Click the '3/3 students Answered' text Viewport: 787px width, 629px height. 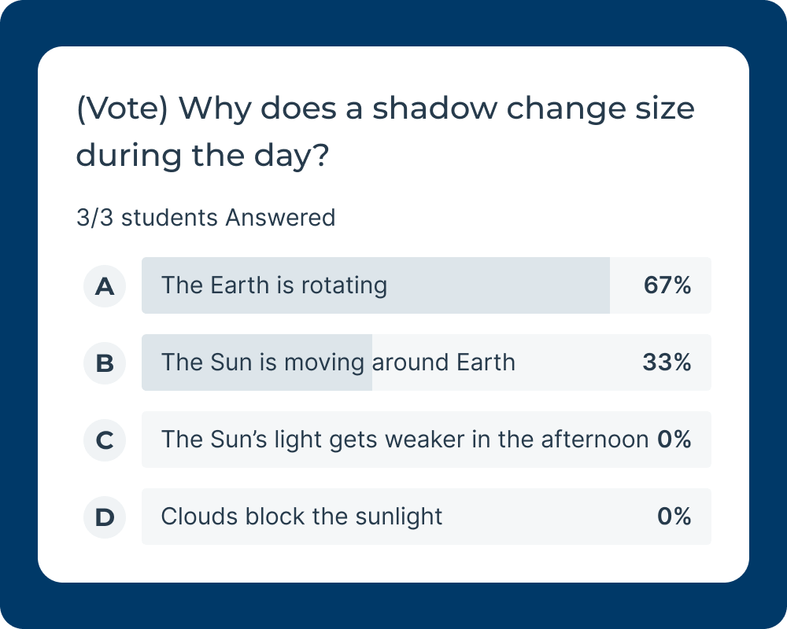pyautogui.click(x=205, y=218)
